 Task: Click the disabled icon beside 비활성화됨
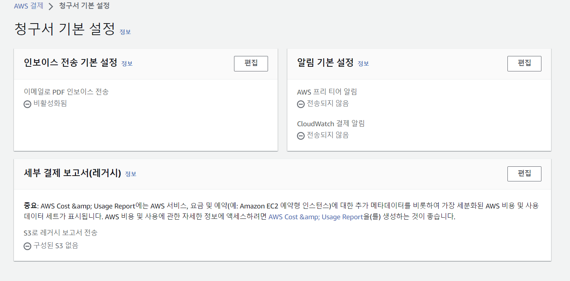click(x=27, y=104)
